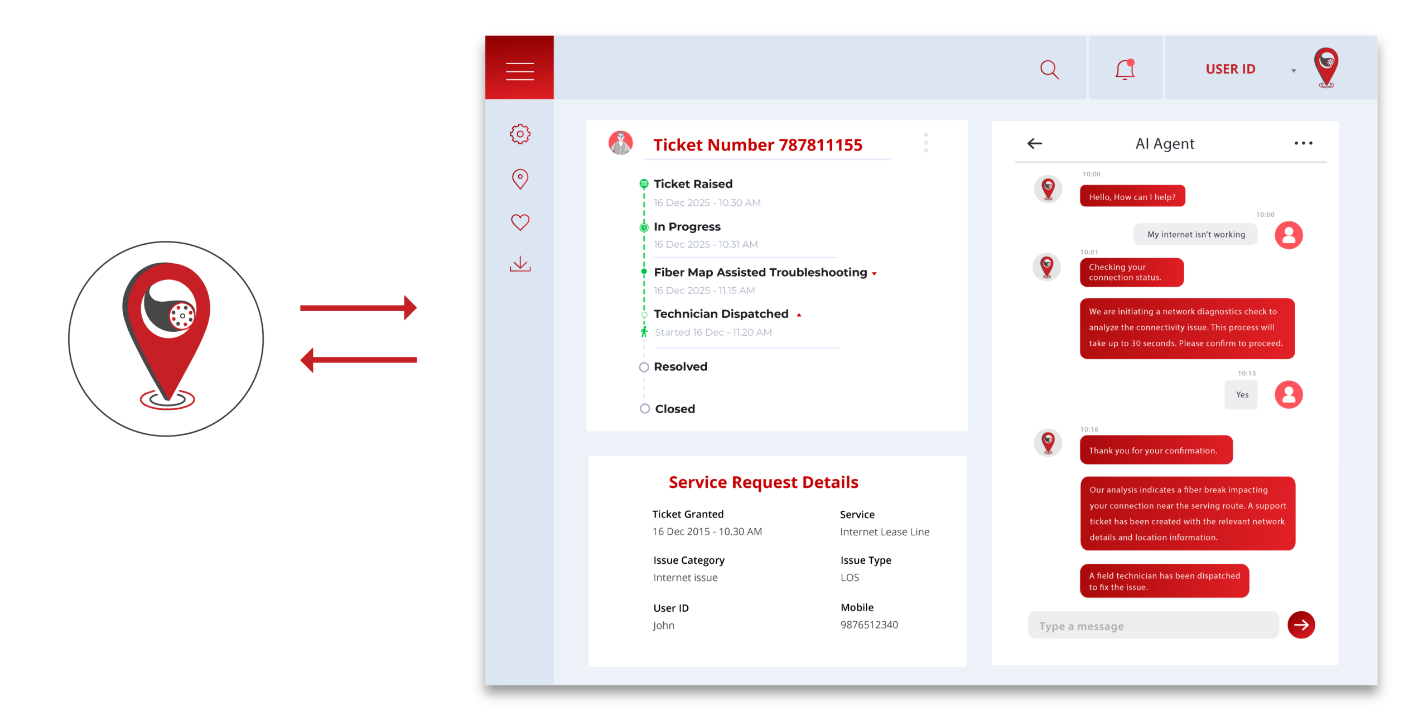This screenshot has height=721, width=1428.
Task: Select the Resolved status circle
Action: click(x=644, y=367)
